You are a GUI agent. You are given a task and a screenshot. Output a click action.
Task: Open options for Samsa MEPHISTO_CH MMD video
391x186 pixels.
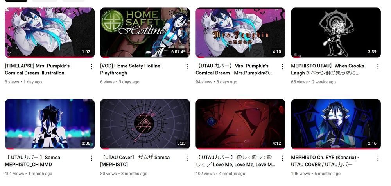[x=91, y=158]
